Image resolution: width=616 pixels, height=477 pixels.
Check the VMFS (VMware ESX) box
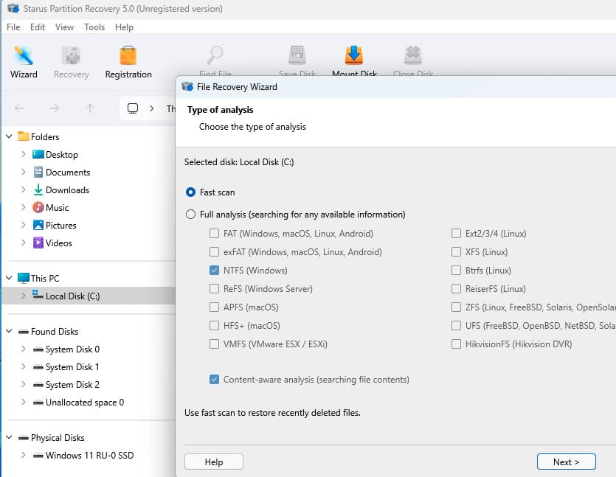pyautogui.click(x=214, y=344)
